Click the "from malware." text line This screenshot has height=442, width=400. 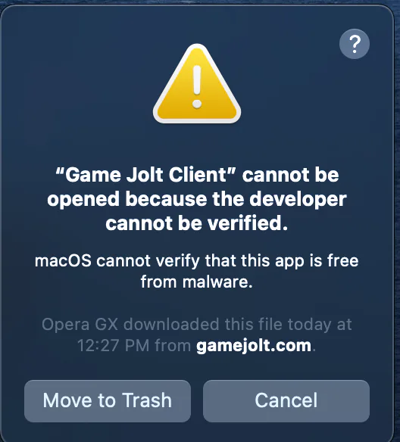(x=197, y=282)
